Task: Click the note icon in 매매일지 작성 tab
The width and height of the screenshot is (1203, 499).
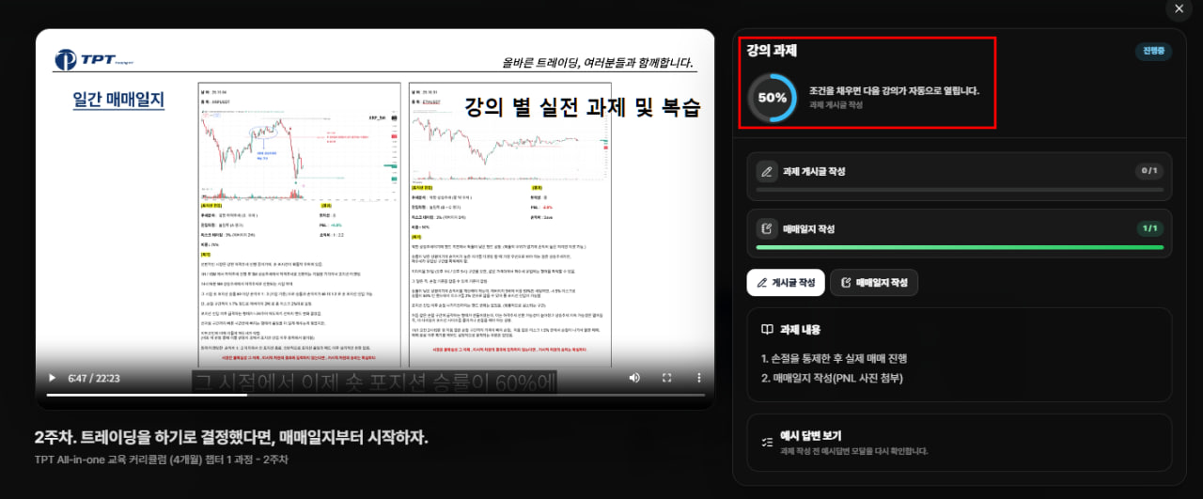Action: [847, 282]
